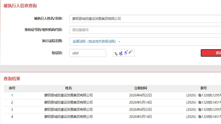This screenshot has height=124, width=221.
Task: Click row 4 case number 鲁1328执1451
Action: pos(204,117)
